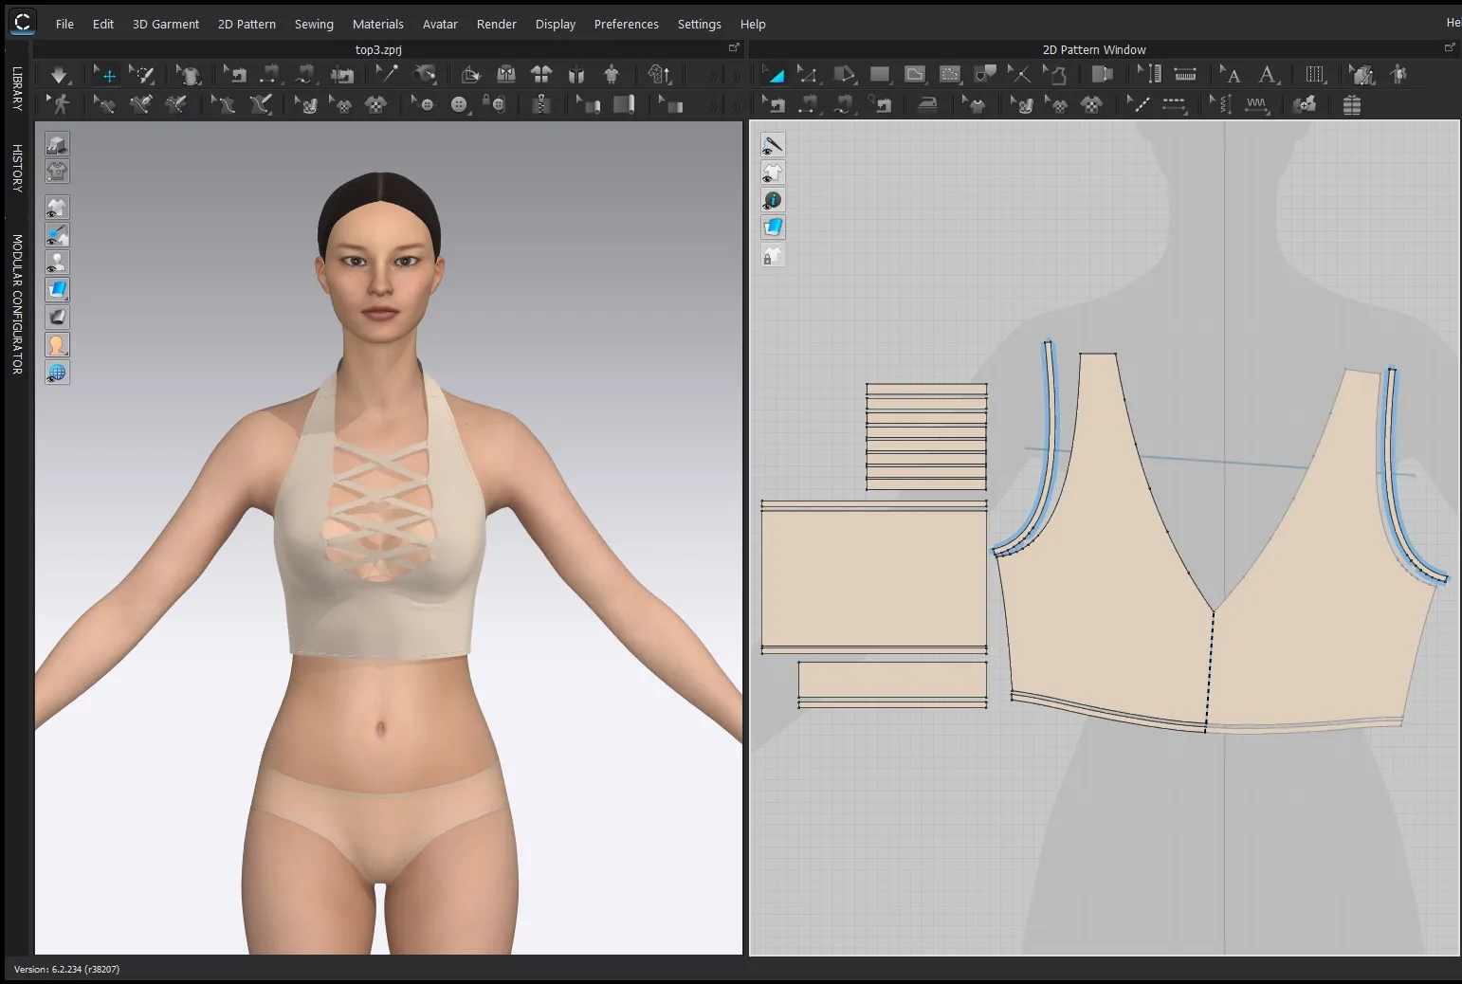Screen dimensions: 1462x984
Task: Select the Trace cross-lines tool
Action: tap(1019, 75)
